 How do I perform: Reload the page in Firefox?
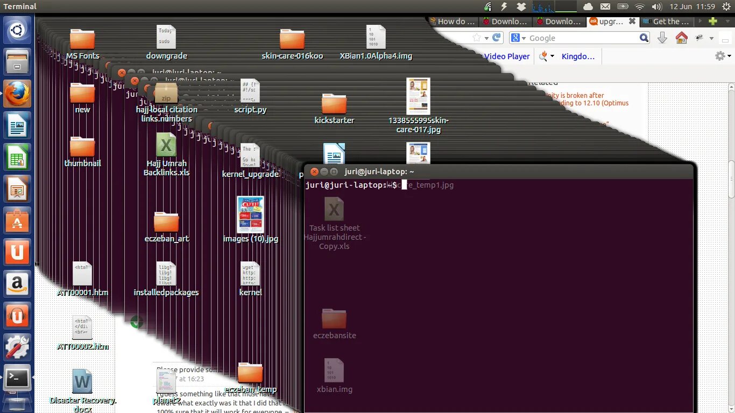point(497,38)
